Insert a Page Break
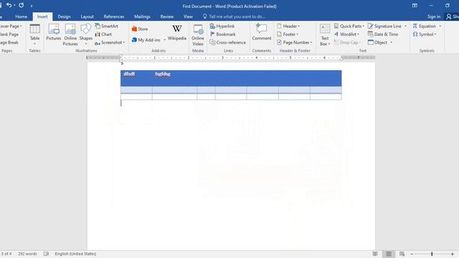 click(9, 42)
